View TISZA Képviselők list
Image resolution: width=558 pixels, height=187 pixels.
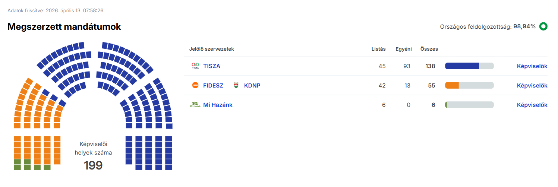(532, 66)
